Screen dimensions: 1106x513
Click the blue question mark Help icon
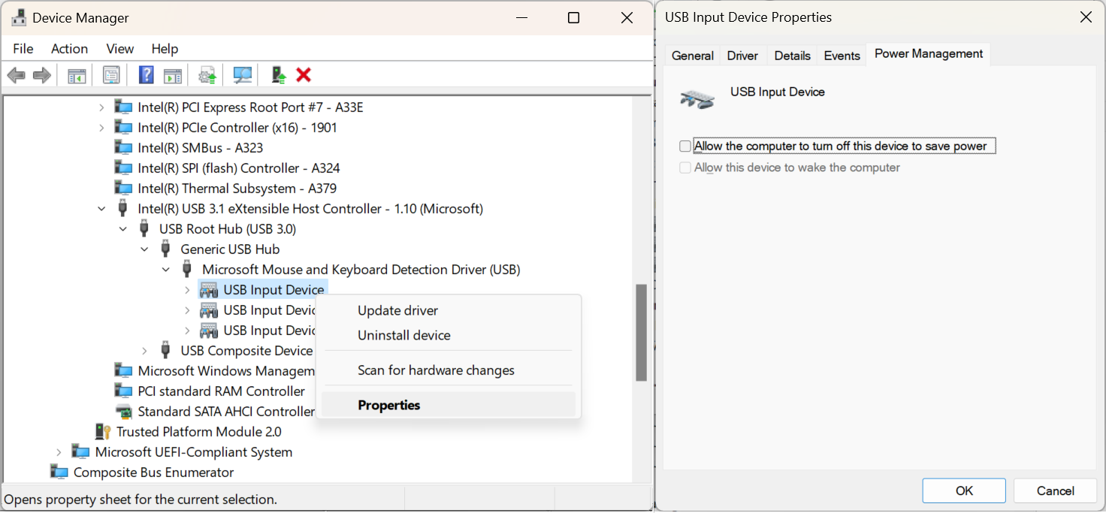coord(147,75)
